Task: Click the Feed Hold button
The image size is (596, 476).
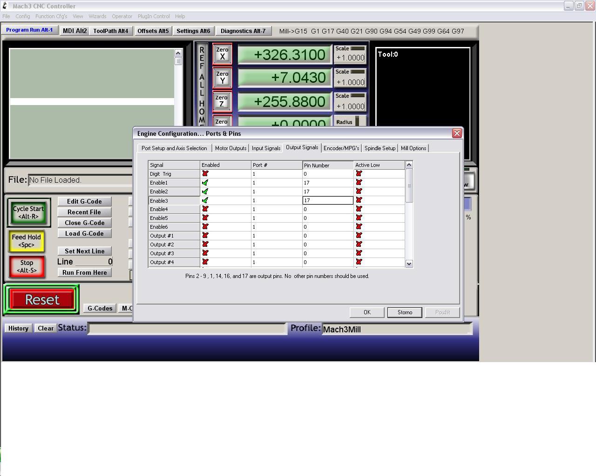Action: [27, 241]
